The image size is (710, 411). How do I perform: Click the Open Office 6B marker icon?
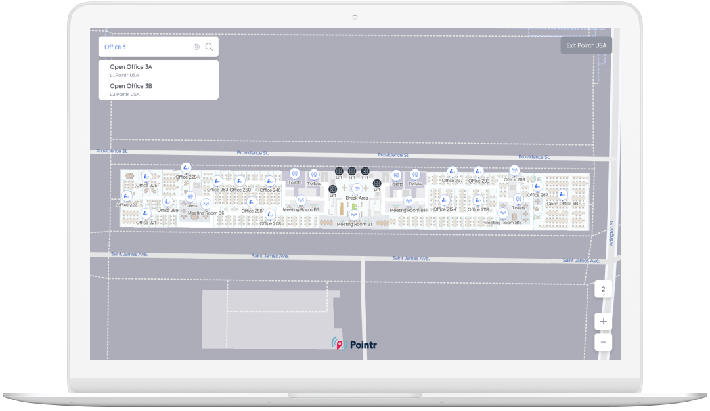(562, 194)
